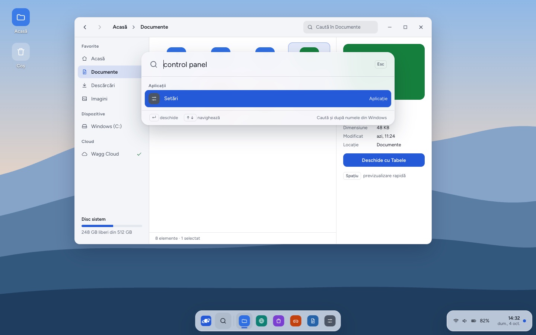This screenshot has height=335, width=536.
Task: Go back in the file manager
Action: tap(85, 27)
